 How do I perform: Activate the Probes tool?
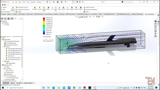76,8
